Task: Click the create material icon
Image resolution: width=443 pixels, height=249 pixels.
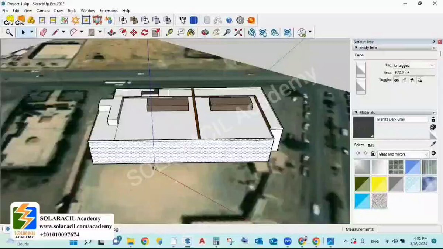Action: point(433,127)
